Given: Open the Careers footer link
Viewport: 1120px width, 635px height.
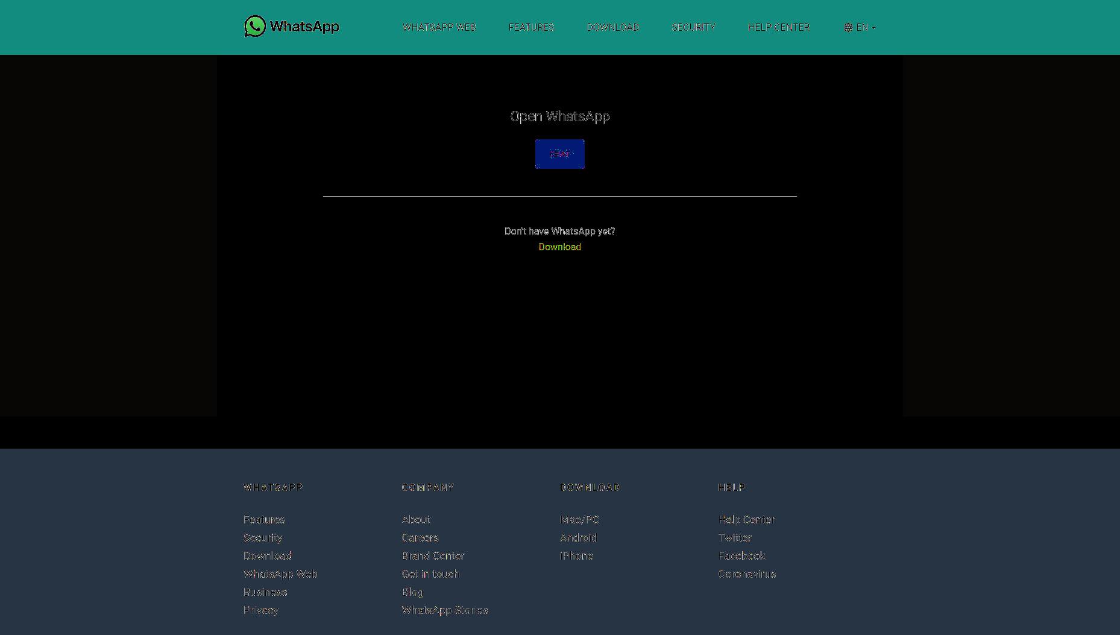Looking at the screenshot, I should 420,537.
